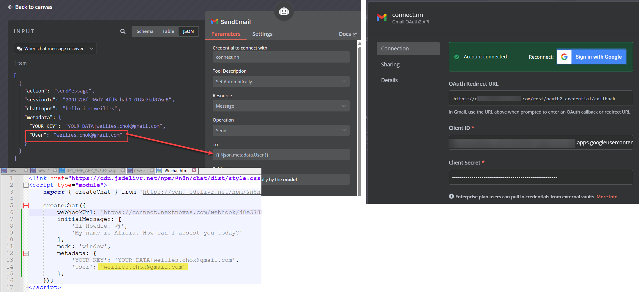
Task: Click the Client ID field
Action: point(541,143)
